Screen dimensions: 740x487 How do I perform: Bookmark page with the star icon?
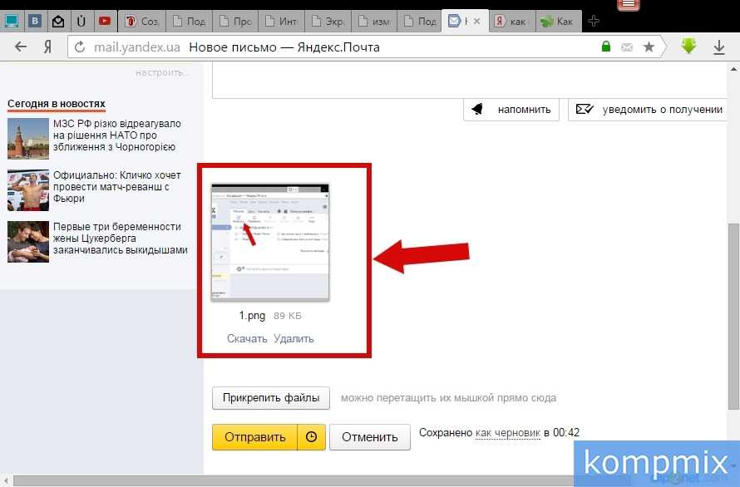click(x=649, y=47)
